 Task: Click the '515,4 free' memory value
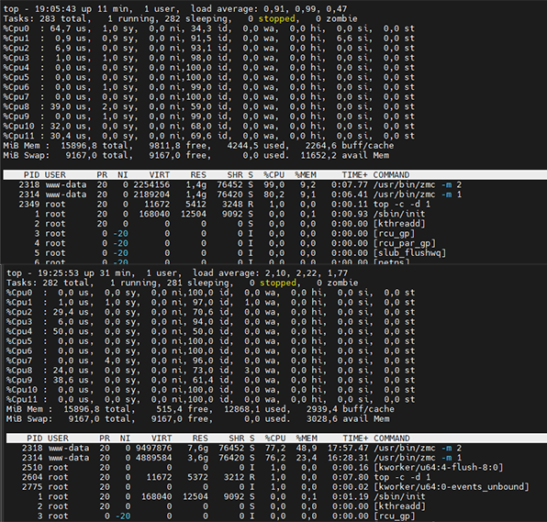tap(182, 409)
